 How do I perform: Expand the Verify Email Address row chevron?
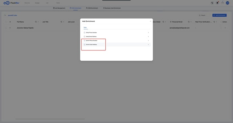tap(148, 37)
